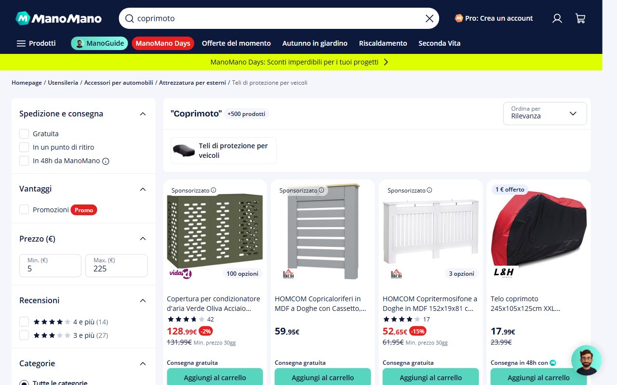Click the vidaXL brand logo
This screenshot has height=385, width=617.
coord(180,273)
